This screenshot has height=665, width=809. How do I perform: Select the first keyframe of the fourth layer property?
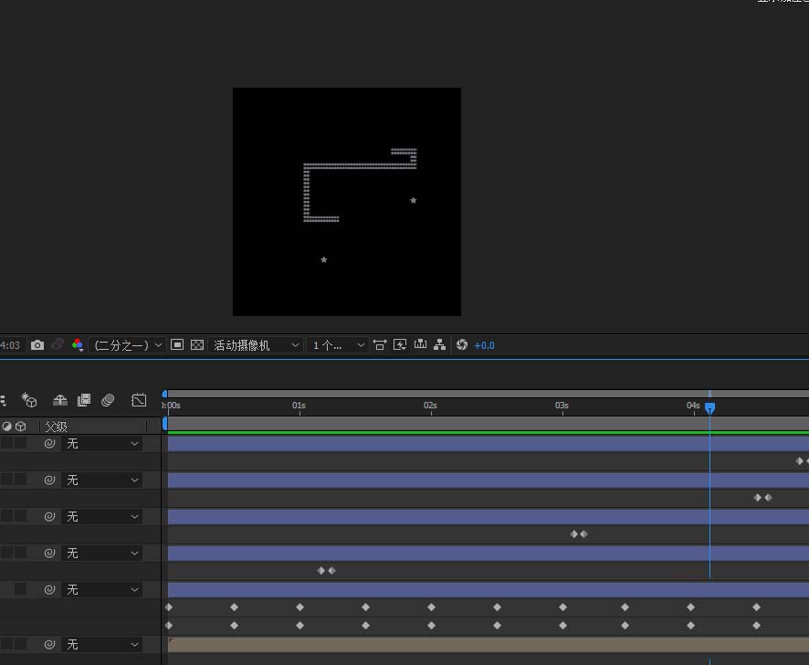[320, 571]
